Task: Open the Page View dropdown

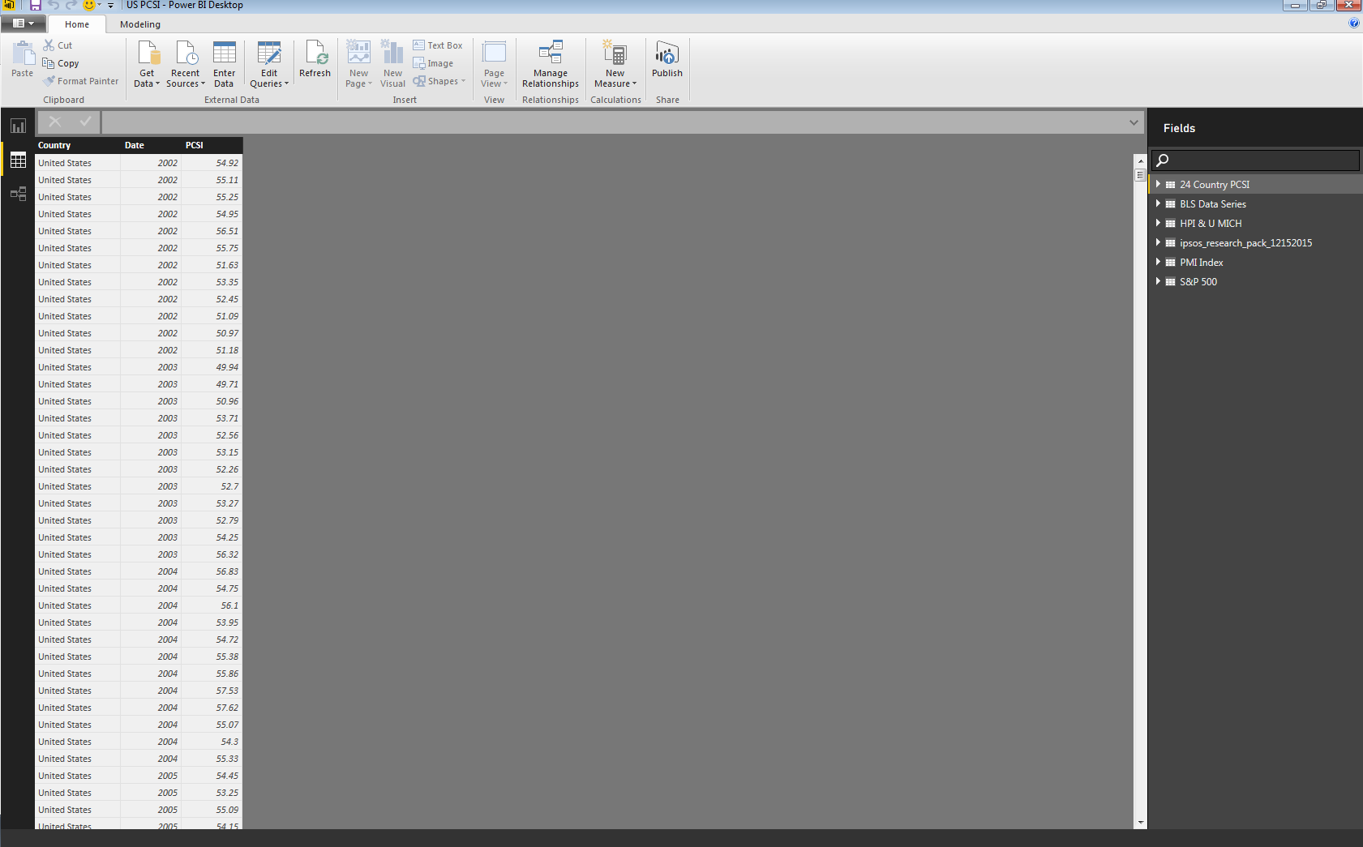Action: coord(494,65)
